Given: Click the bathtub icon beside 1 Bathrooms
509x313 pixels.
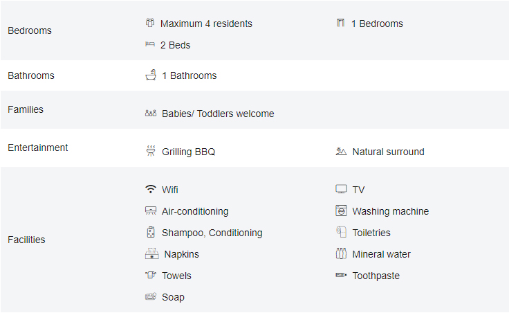Looking at the screenshot, I should pos(151,75).
